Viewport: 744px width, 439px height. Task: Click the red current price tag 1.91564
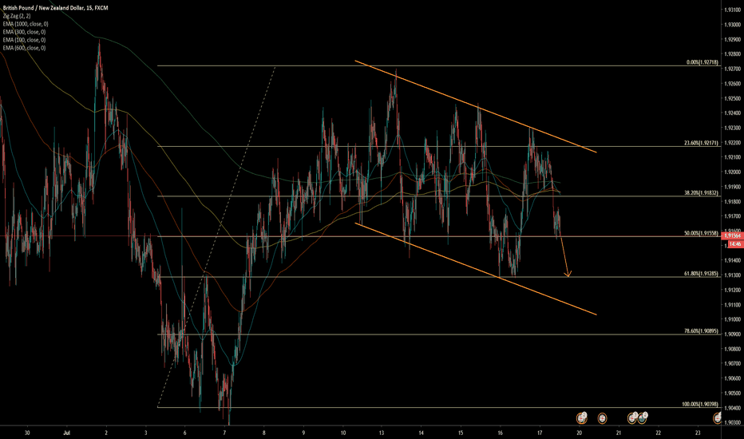pos(732,236)
